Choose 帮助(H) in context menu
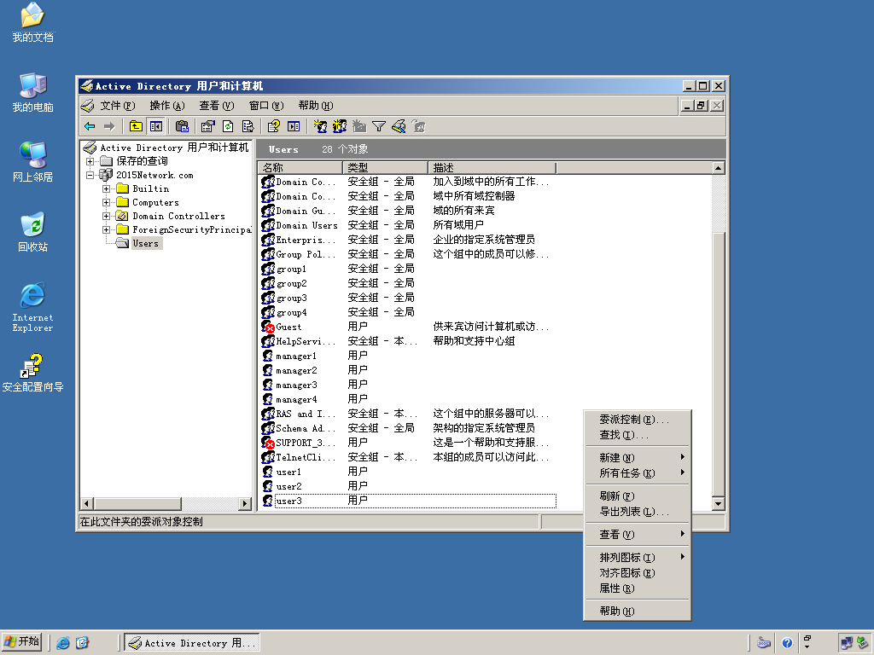 point(637,612)
